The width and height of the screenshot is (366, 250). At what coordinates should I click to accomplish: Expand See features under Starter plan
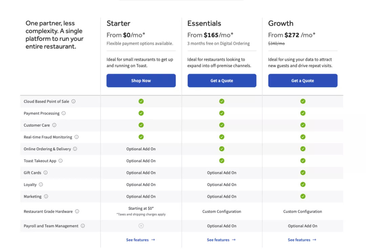141,240
